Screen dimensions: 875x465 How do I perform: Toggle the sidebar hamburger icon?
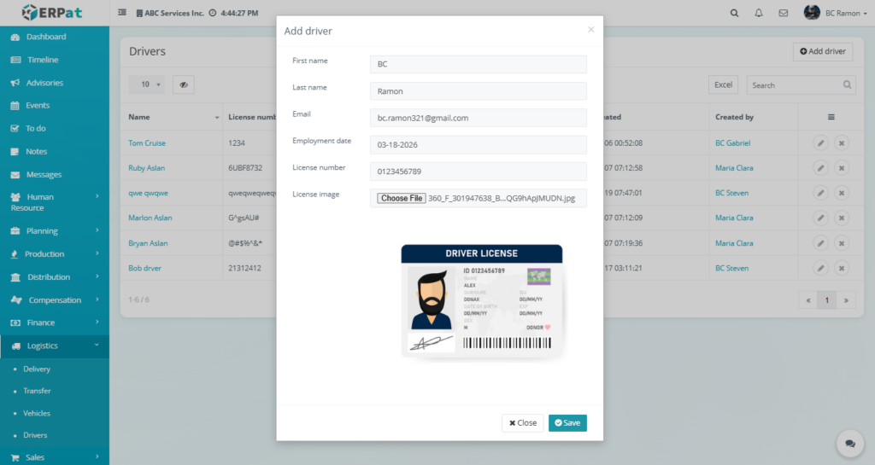pos(121,12)
